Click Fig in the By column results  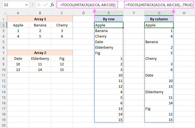coord(159,109)
